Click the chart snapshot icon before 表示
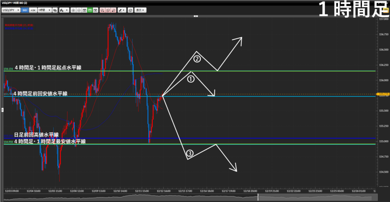The image size is (390, 202). (x=131, y=10)
